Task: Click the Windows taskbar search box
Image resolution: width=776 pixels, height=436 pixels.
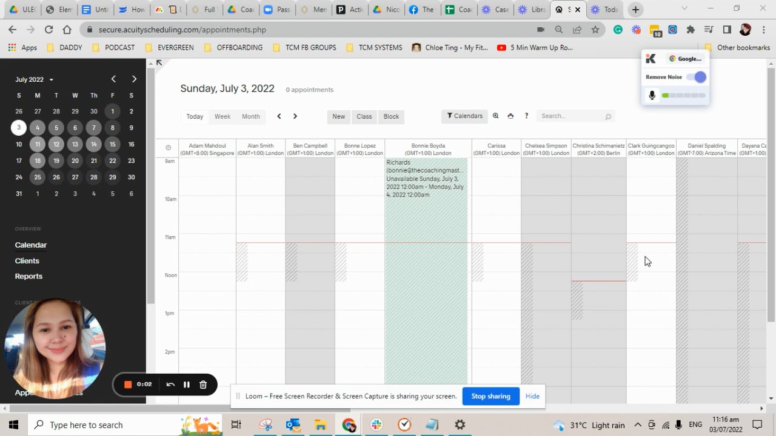Action: (126, 425)
